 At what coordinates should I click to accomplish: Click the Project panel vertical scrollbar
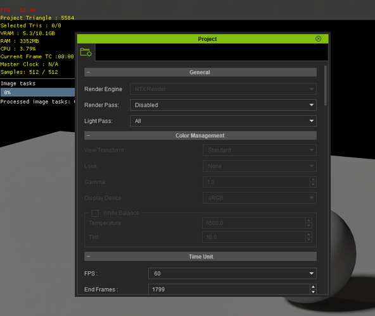click(x=326, y=85)
